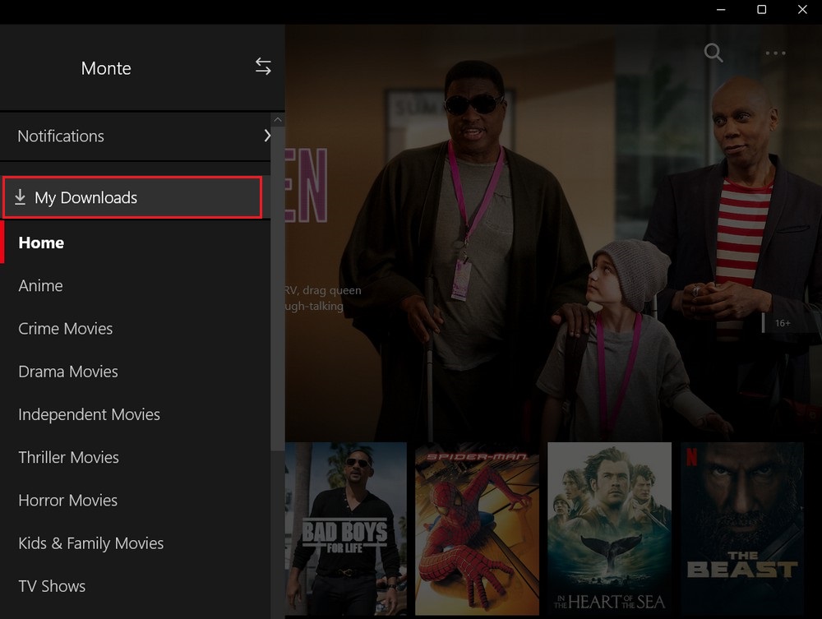
Task: Open the Bad Boys for Life poster
Action: pos(346,529)
